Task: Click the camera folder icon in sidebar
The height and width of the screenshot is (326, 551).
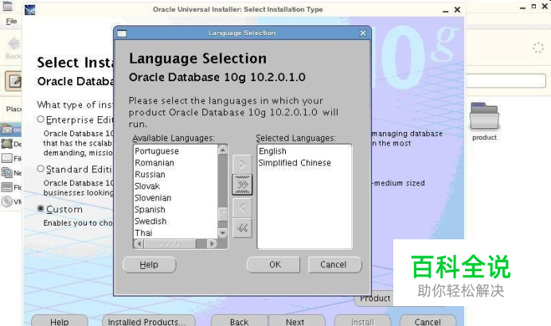Action: 7,130
